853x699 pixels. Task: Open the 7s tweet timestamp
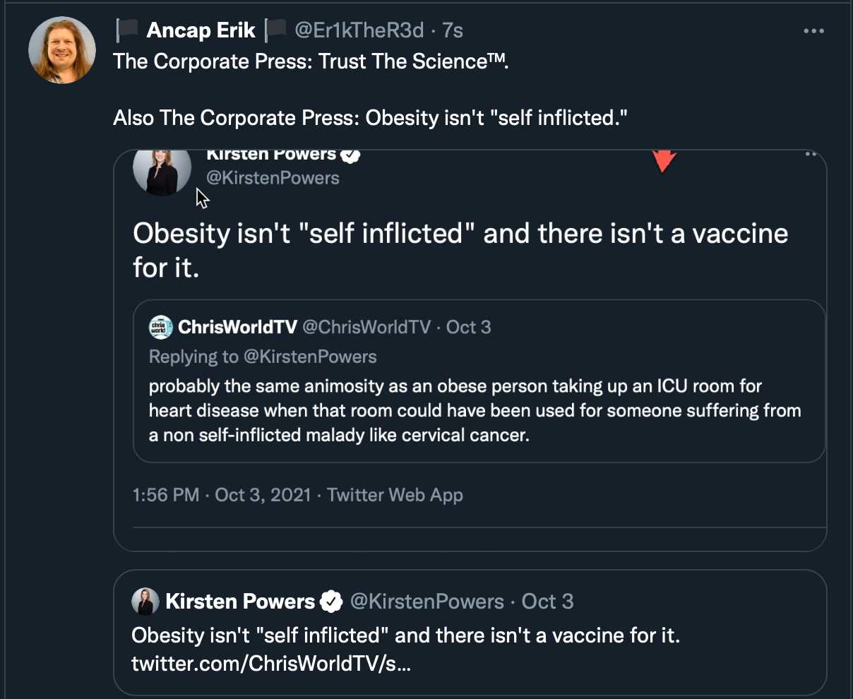point(453,30)
